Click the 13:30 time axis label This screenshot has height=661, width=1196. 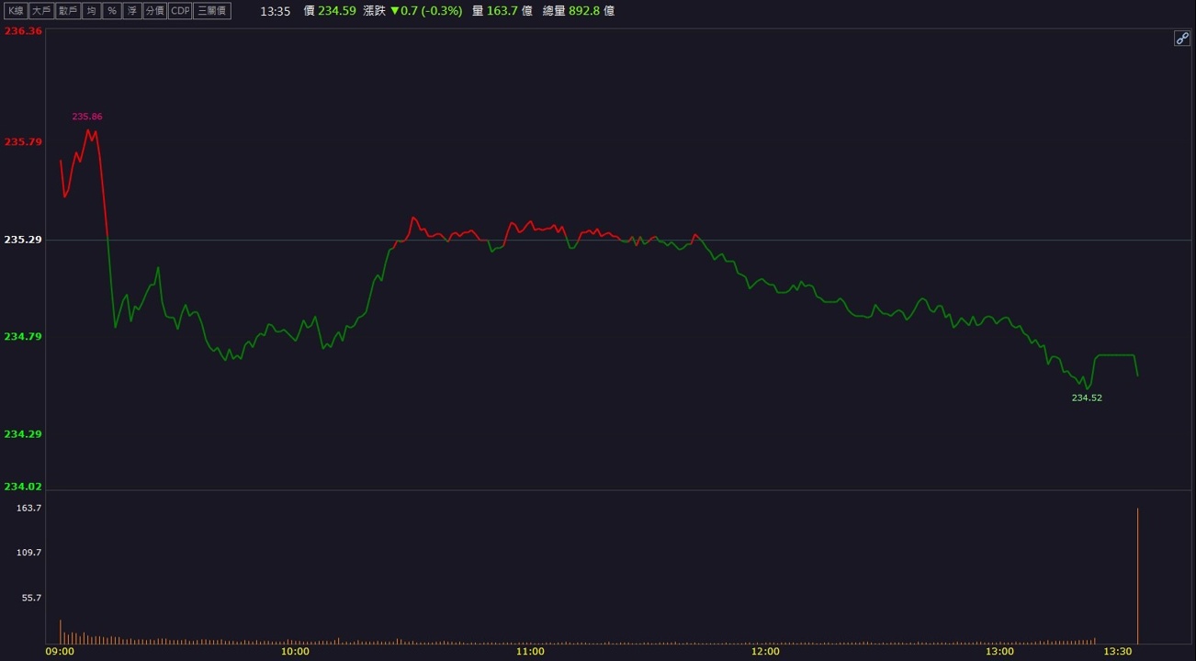[x=1118, y=652]
